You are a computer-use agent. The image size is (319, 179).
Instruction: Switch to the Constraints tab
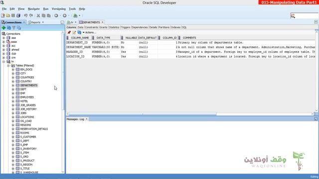tap(91, 27)
